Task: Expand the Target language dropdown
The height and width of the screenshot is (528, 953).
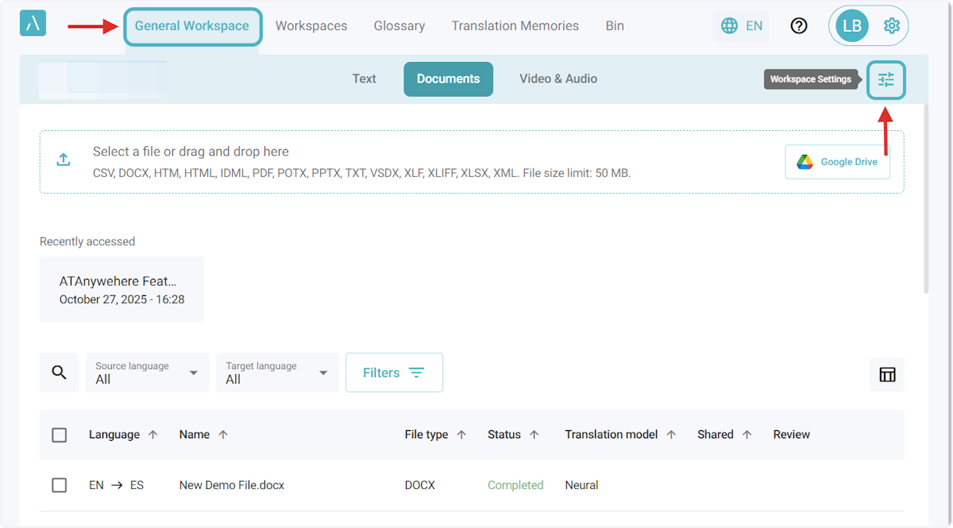Action: pos(278,372)
